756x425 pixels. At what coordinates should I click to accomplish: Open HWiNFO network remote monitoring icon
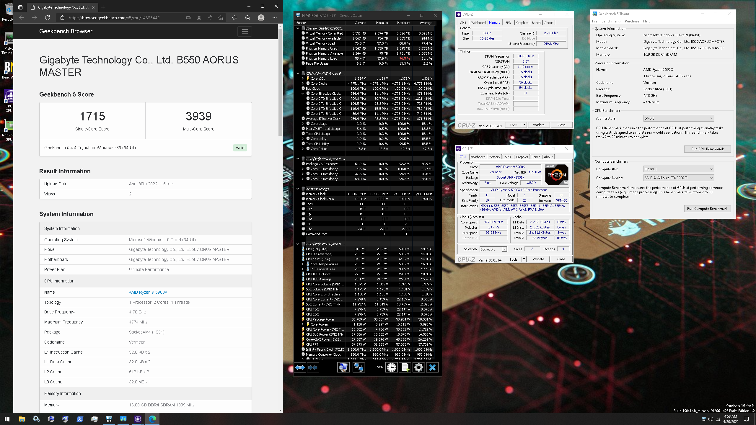tap(359, 367)
